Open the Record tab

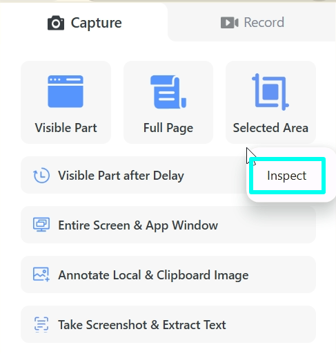pos(253,23)
